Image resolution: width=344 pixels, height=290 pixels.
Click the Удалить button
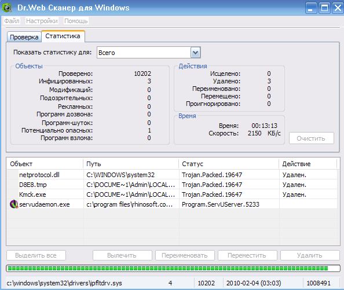click(x=310, y=255)
